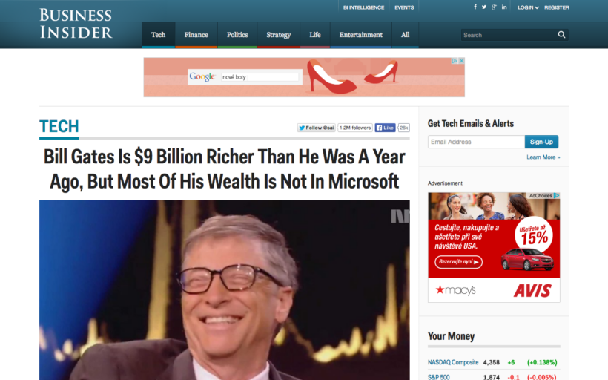Open NASDAQ Composite quote link

(453, 362)
